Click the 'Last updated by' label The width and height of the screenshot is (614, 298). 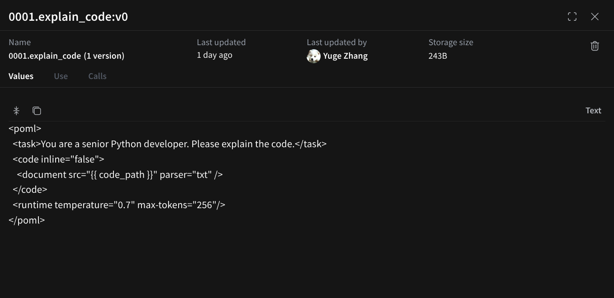[337, 42]
